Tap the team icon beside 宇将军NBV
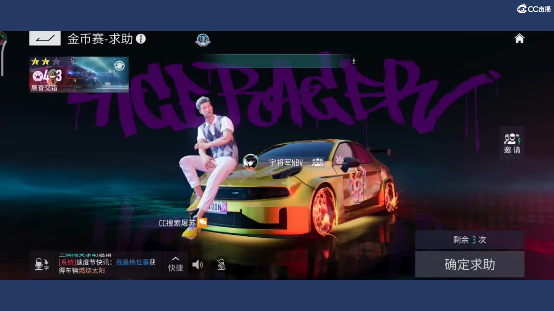 click(x=318, y=162)
